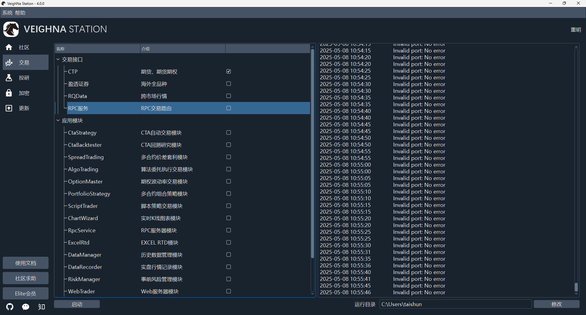
Task: Enable the AlgoTrading module checkbox
Action: coord(229,169)
